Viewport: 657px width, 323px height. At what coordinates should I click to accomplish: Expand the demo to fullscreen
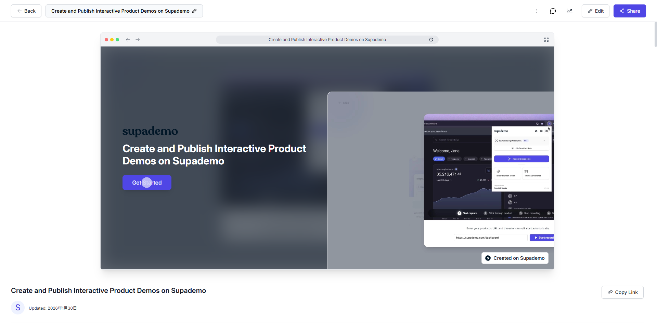[546, 40]
